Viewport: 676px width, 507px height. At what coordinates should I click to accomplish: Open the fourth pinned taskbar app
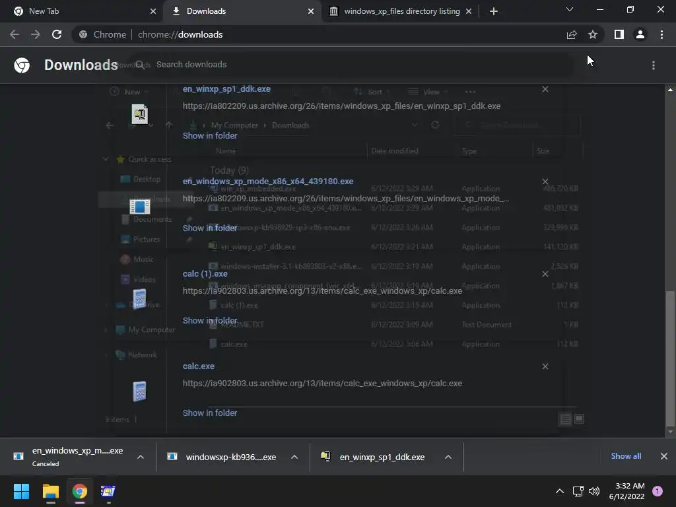tap(108, 491)
